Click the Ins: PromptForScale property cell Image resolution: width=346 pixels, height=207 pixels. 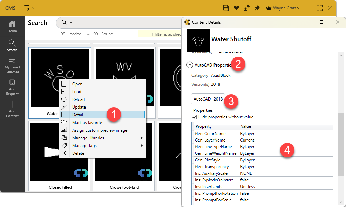pos(216,200)
